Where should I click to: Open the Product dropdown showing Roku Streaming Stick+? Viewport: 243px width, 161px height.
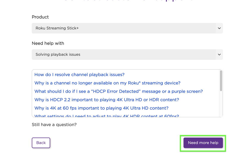(127, 28)
